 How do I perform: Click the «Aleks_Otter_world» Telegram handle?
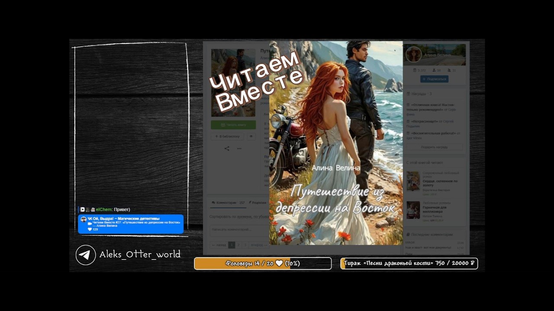(x=140, y=254)
